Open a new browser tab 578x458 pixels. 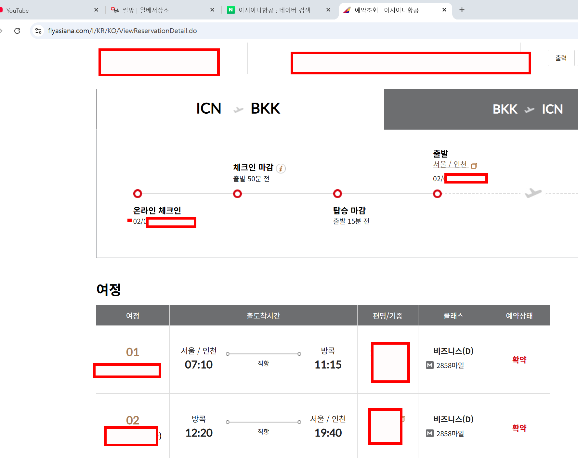(x=462, y=10)
